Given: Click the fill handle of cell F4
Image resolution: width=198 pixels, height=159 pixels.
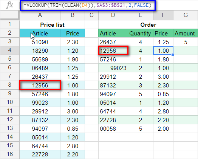Looking at the screenshot, I should [x=173, y=55].
